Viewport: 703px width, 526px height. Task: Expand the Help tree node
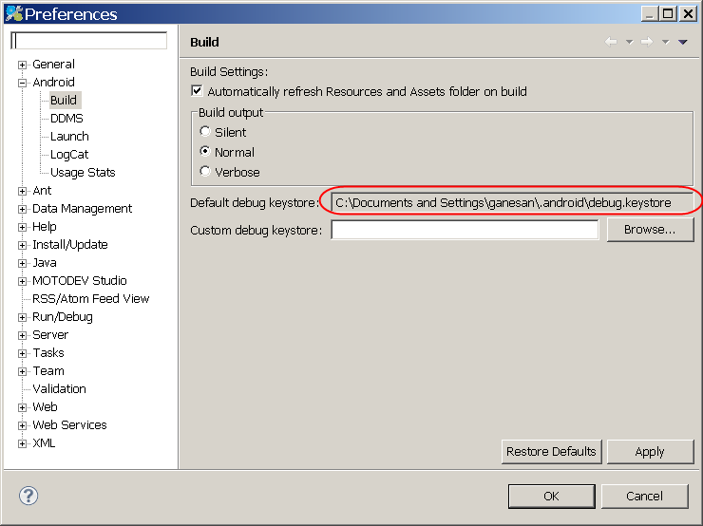coord(22,227)
